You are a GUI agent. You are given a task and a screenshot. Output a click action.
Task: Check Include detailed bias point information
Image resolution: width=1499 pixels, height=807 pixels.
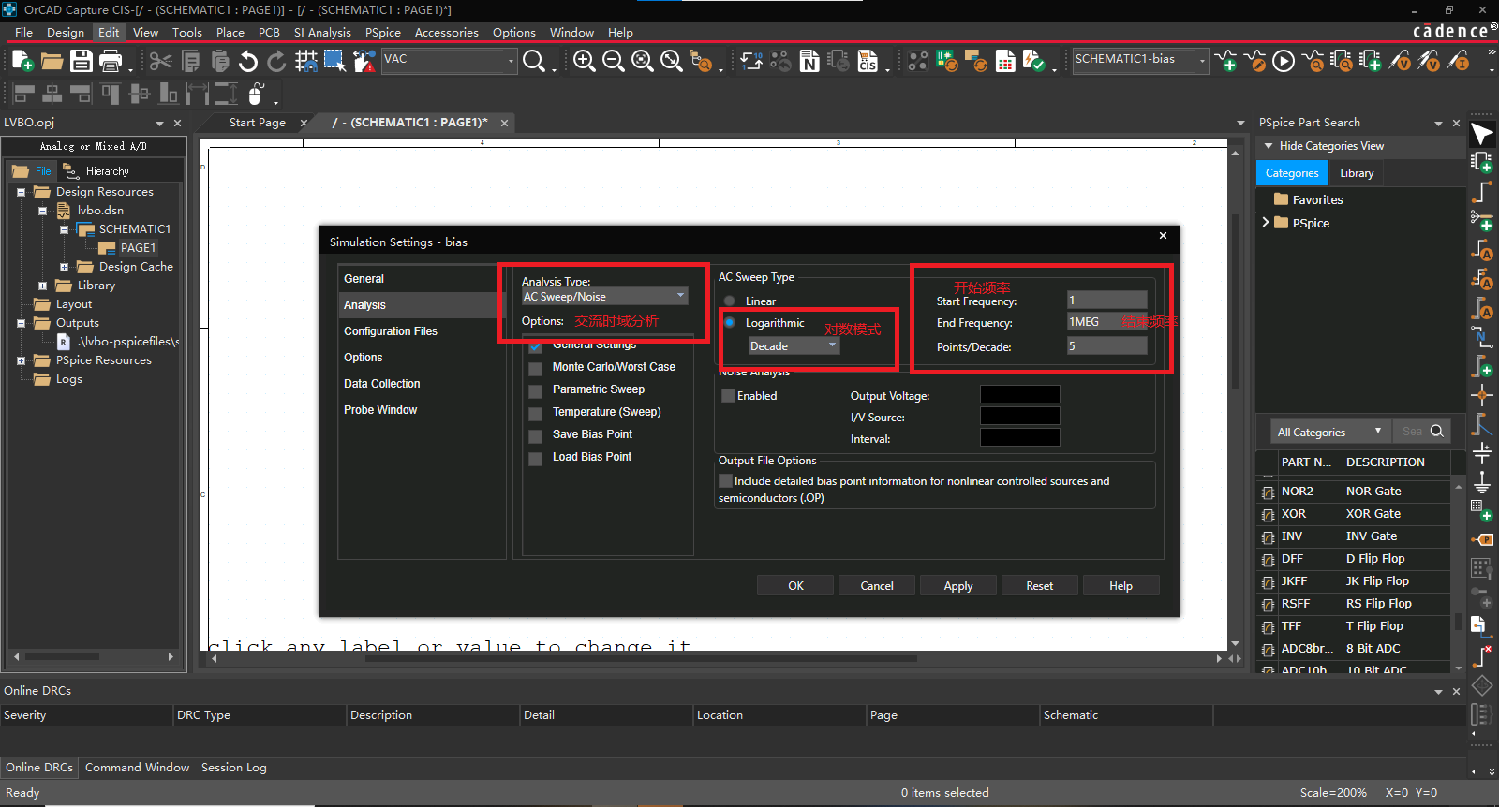(x=725, y=480)
